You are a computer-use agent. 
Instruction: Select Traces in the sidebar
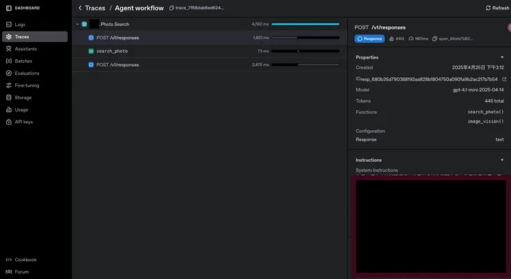tap(35, 37)
